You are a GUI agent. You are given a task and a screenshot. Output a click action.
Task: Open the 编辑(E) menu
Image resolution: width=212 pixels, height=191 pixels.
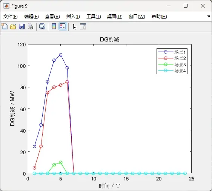click(31, 17)
